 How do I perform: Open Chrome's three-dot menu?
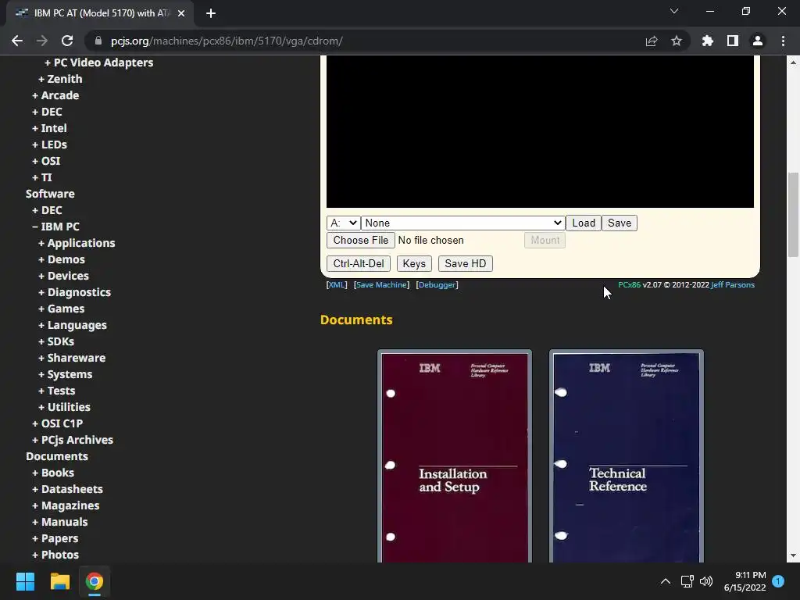click(783, 41)
